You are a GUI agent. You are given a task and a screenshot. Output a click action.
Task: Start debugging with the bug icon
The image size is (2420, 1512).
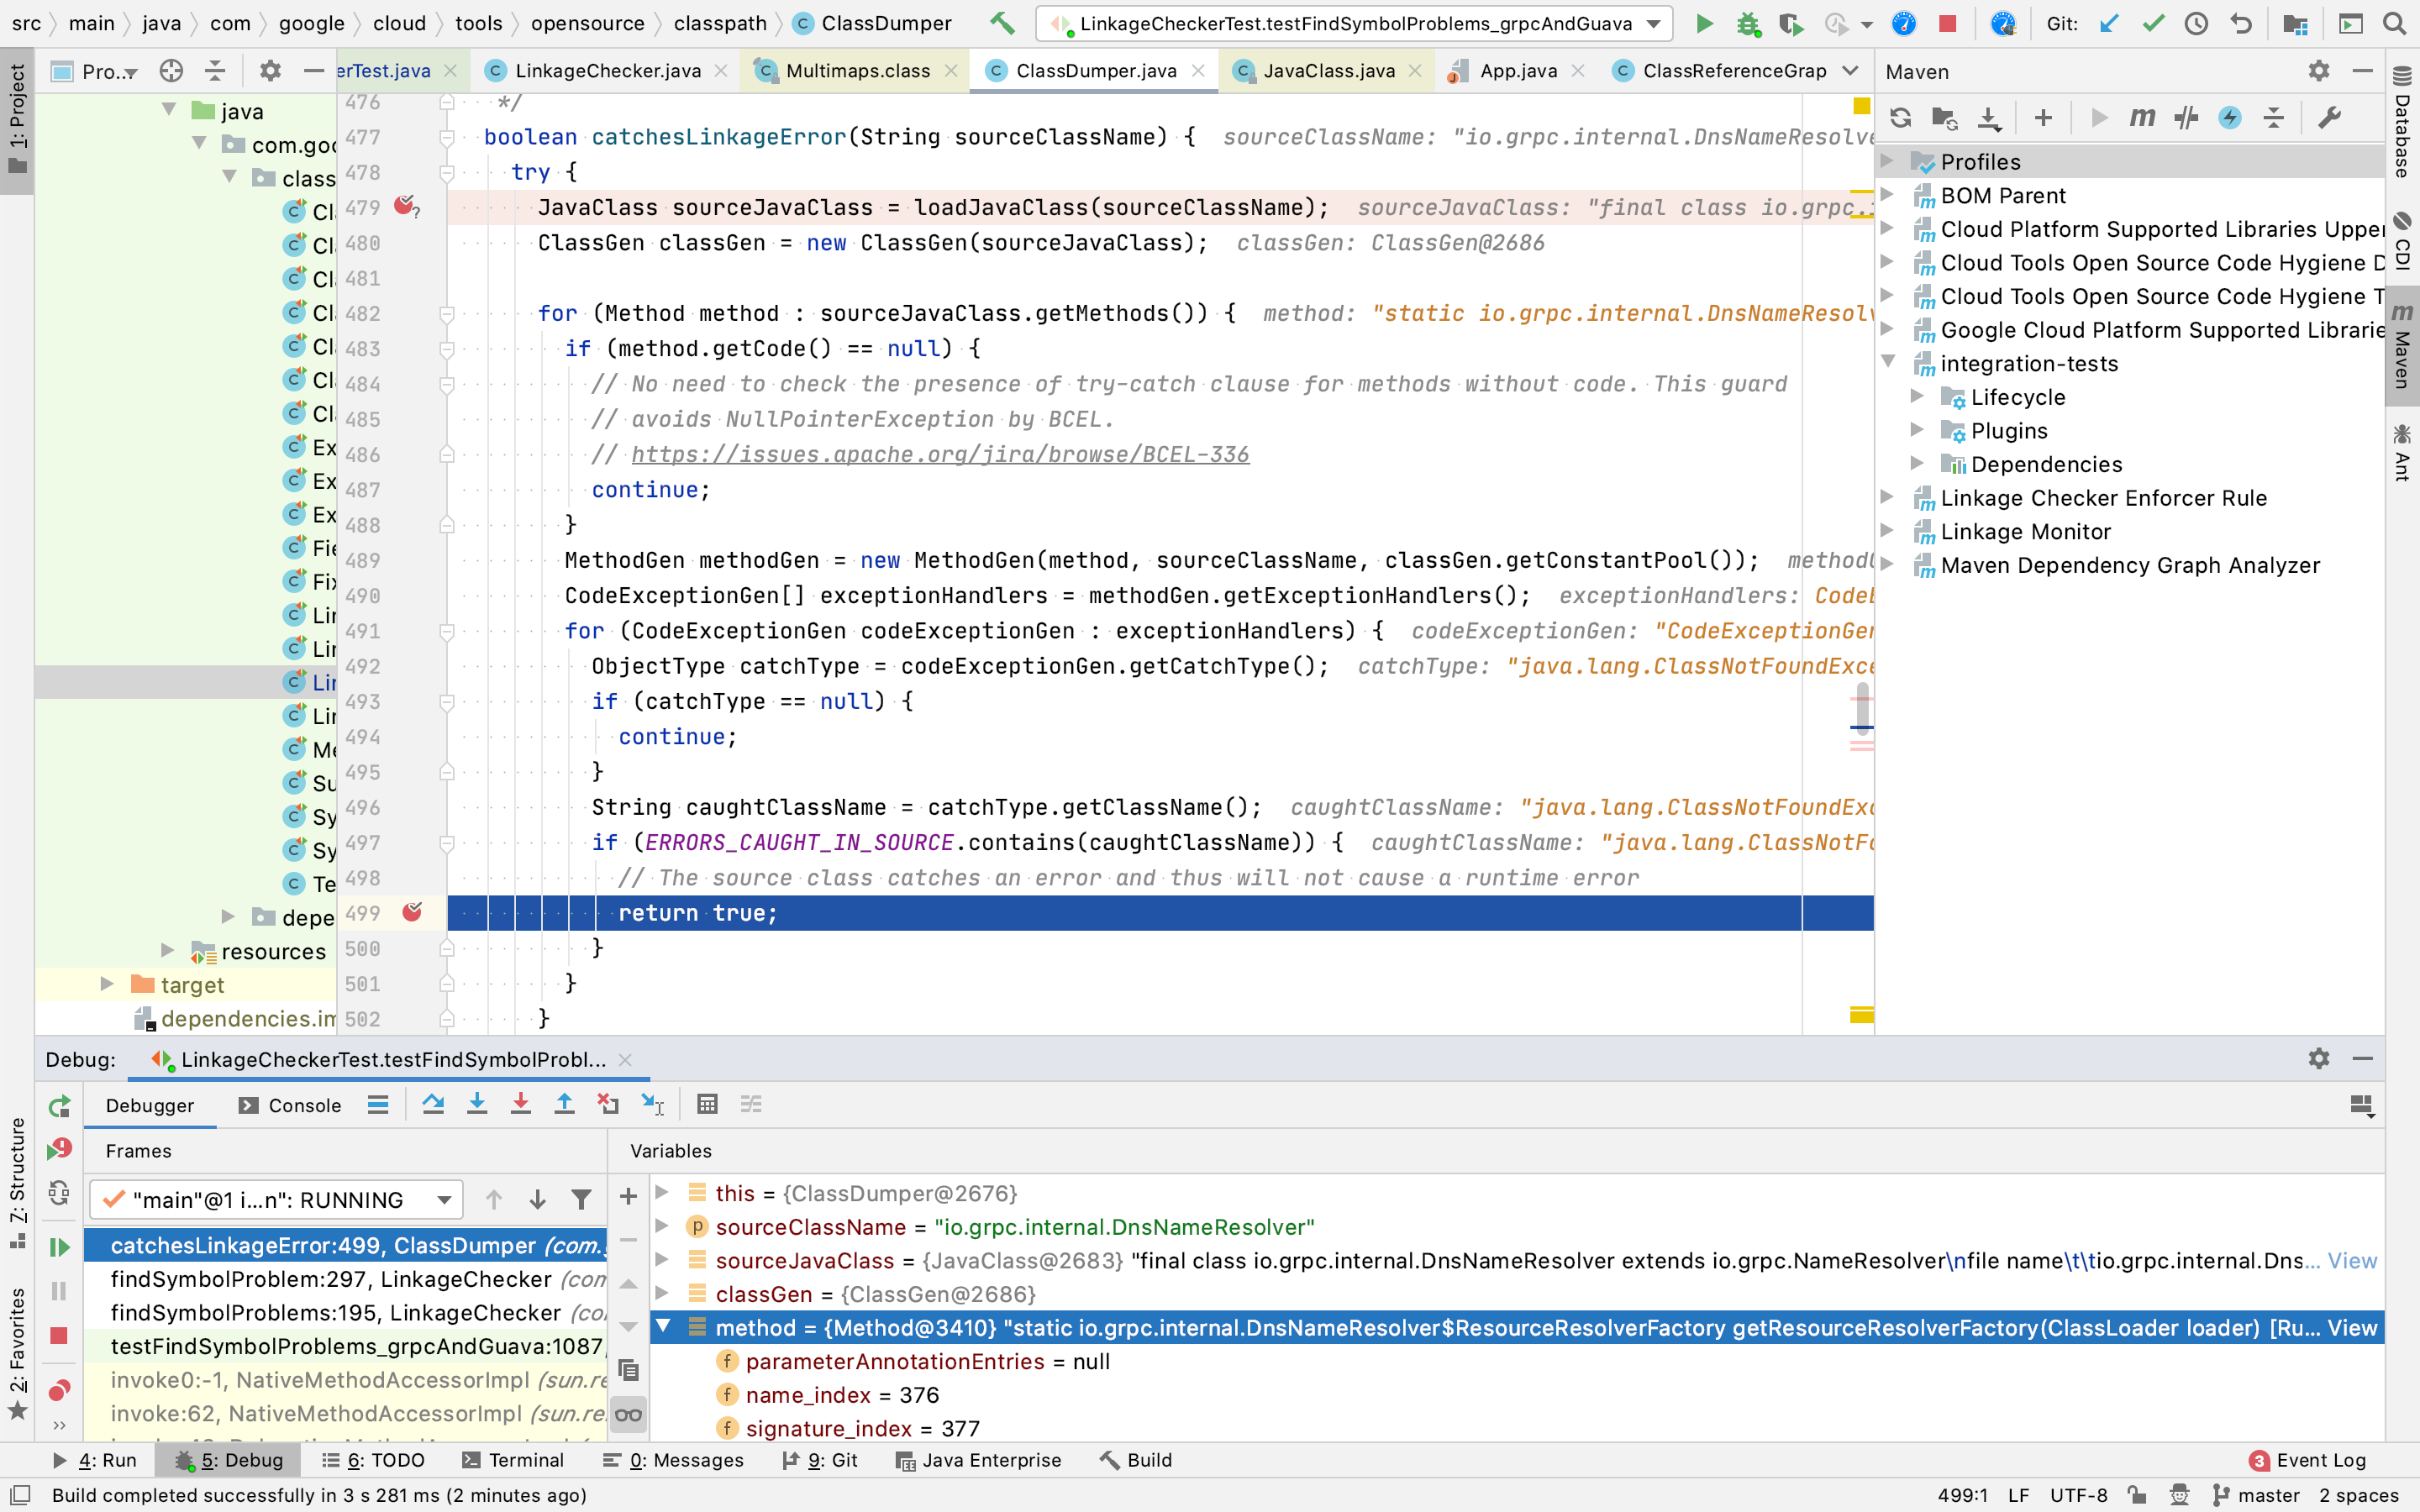(x=1748, y=23)
